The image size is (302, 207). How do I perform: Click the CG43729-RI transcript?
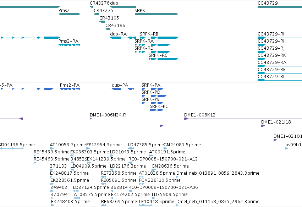[x=280, y=45]
